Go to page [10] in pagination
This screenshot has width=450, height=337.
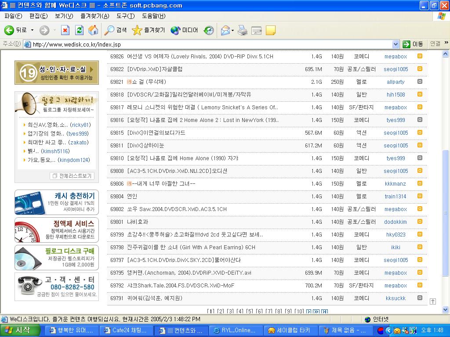coord(299,312)
